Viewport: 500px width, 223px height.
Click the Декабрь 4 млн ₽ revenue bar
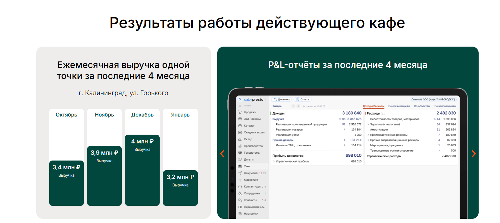point(142,170)
